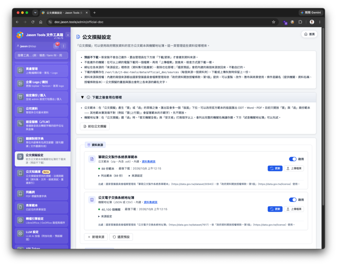Go back in browser history

(x=17, y=22)
